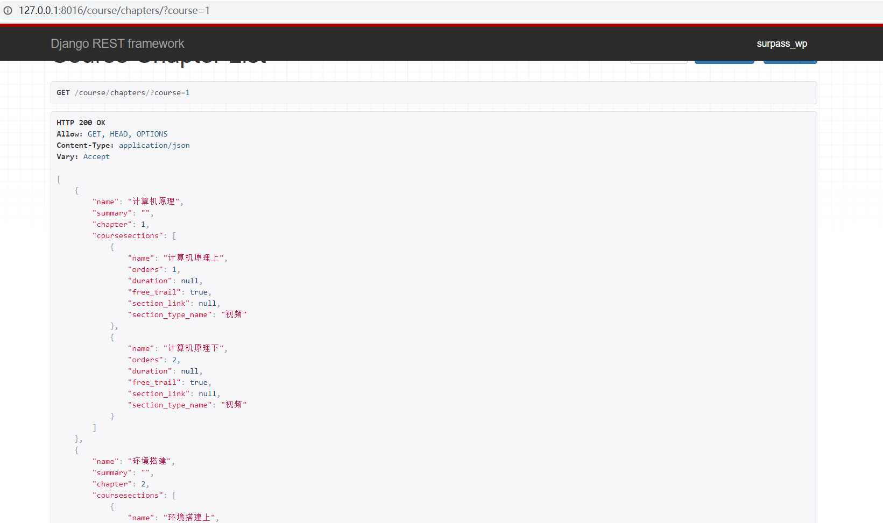Viewport: 883px width, 523px height.
Task: Click the site info icon in address bar
Action: pos(8,10)
